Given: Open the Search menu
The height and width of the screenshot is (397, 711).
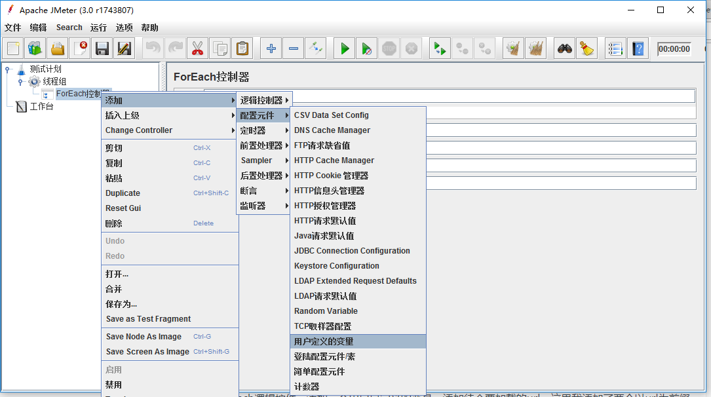Looking at the screenshot, I should click(69, 28).
